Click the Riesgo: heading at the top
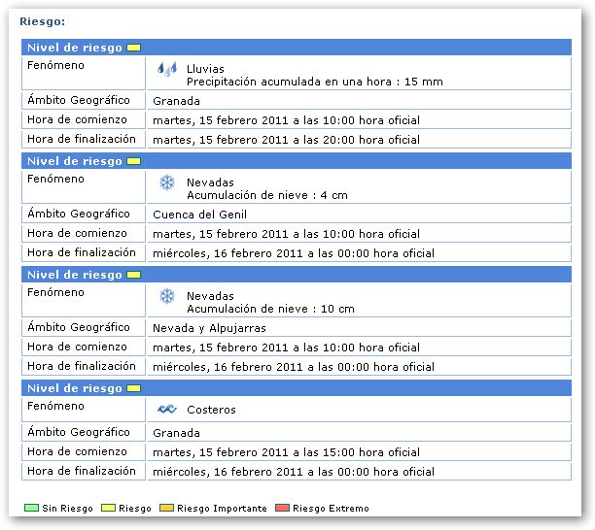 43,20
